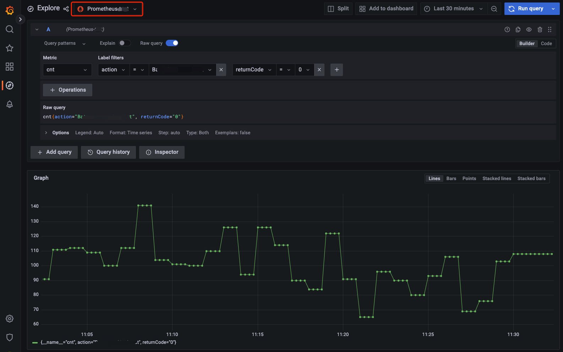563x352 pixels.
Task: Switch to Code editor mode
Action: point(546,43)
